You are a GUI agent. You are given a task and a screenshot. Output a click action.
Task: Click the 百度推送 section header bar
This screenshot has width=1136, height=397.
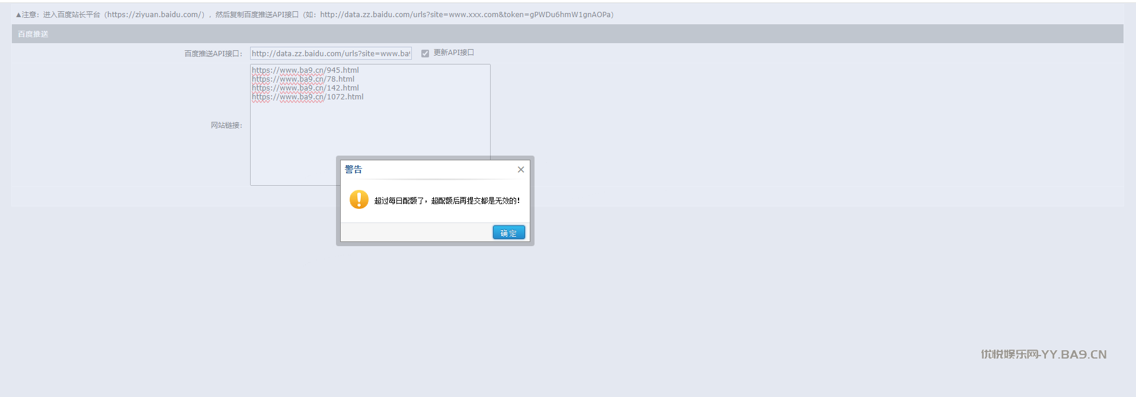567,34
